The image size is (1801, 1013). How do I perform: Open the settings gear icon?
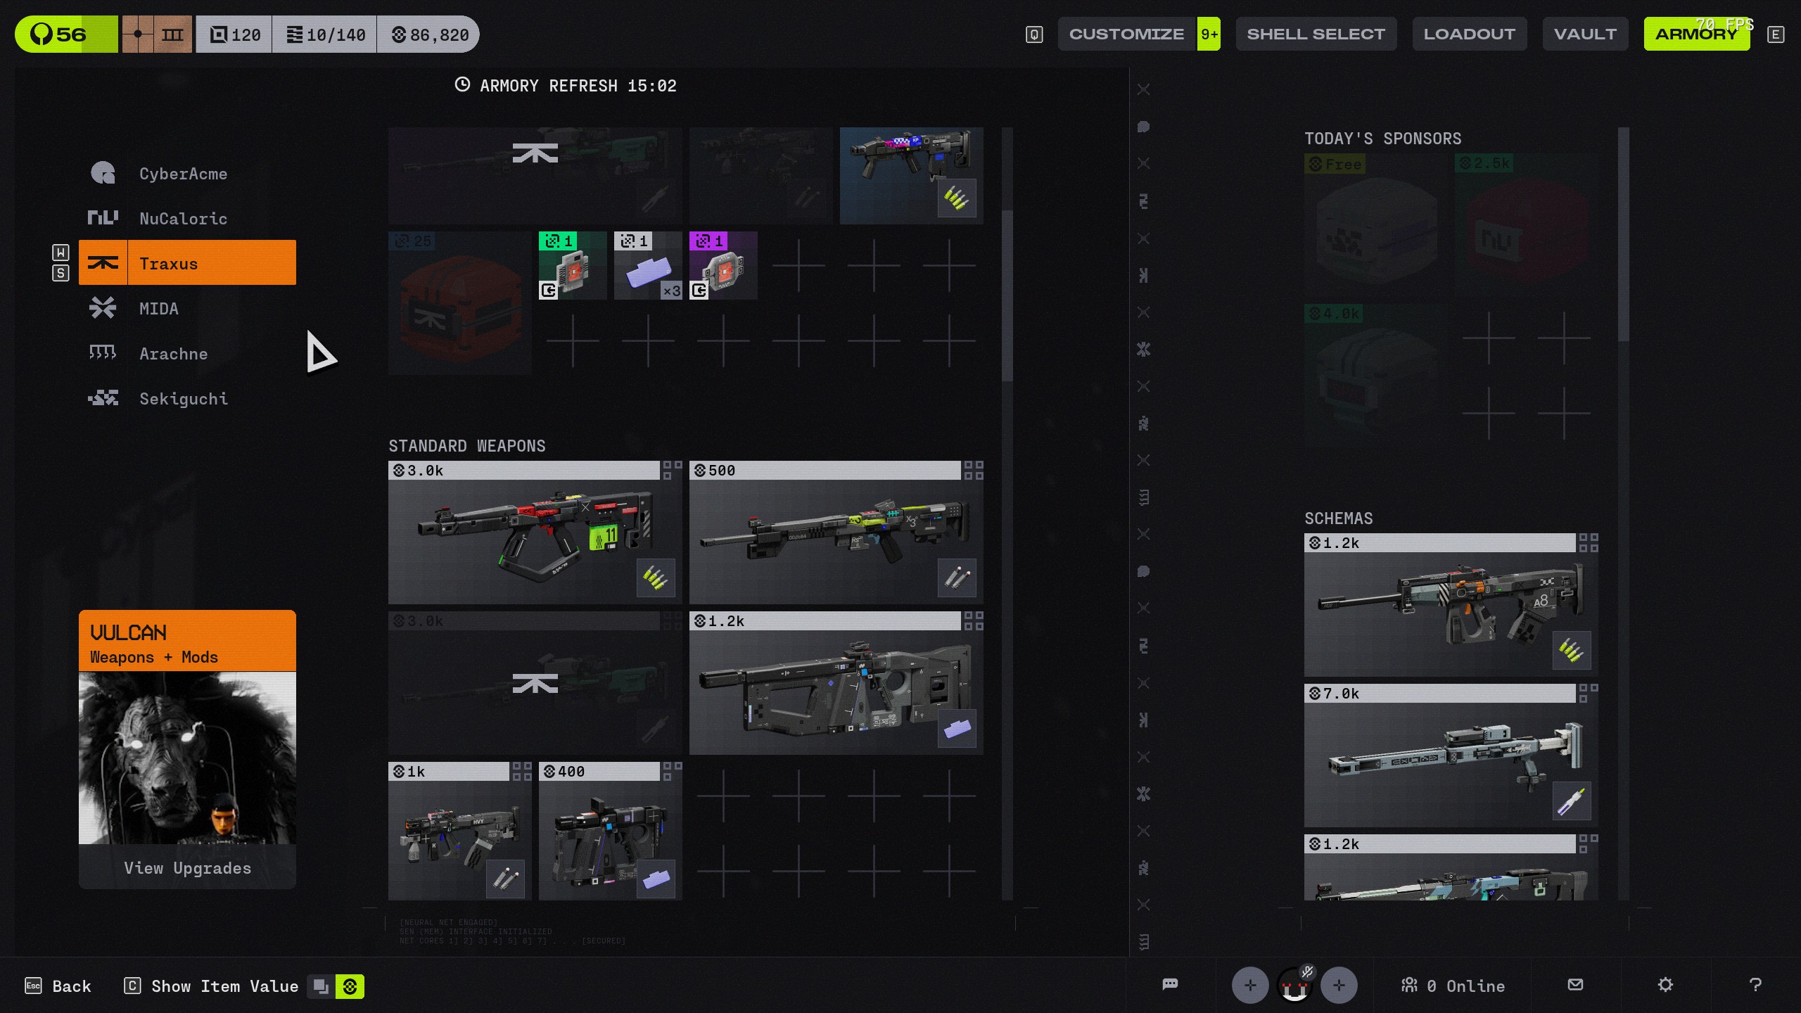coord(1665,985)
